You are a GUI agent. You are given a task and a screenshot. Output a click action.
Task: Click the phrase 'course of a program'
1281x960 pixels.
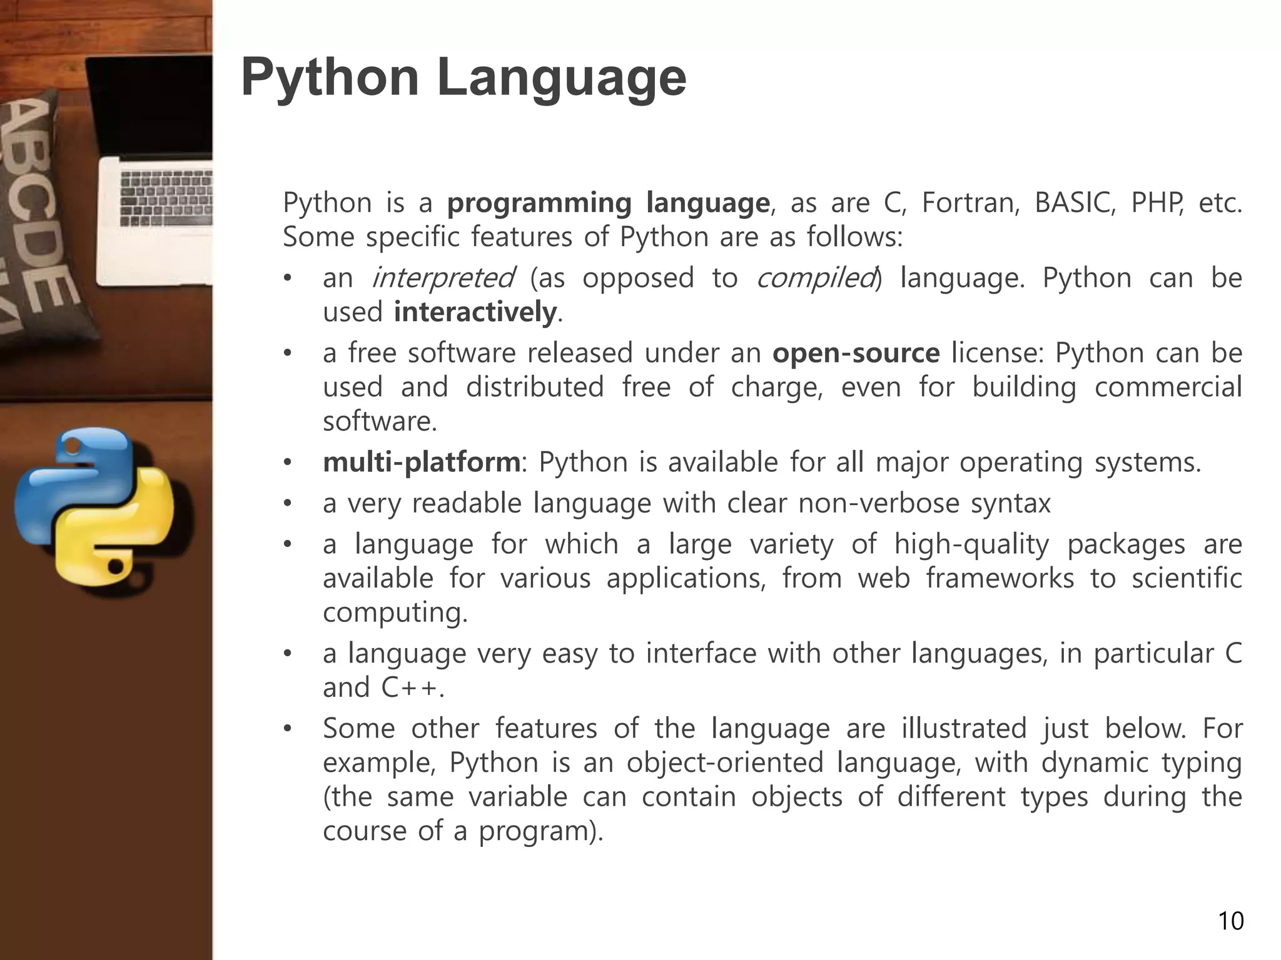[455, 831]
